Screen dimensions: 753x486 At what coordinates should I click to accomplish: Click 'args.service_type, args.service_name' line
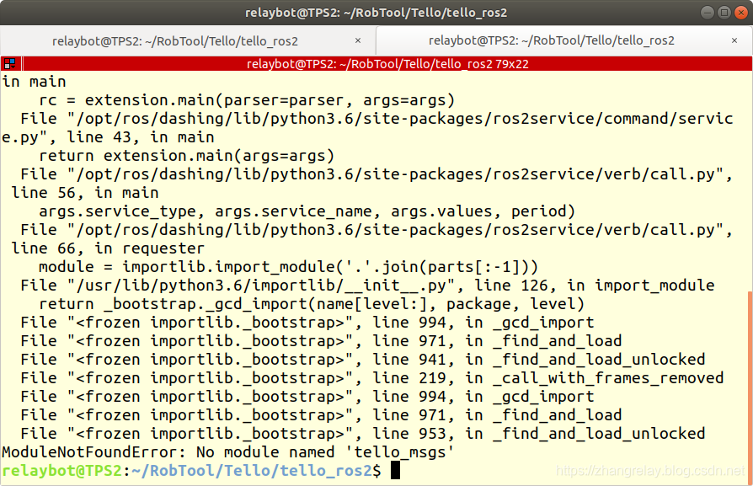307,211
